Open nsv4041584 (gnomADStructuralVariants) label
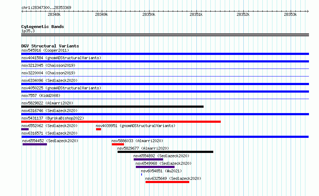Image resolution: width=319 pixels, height=196 pixels. click(61, 58)
